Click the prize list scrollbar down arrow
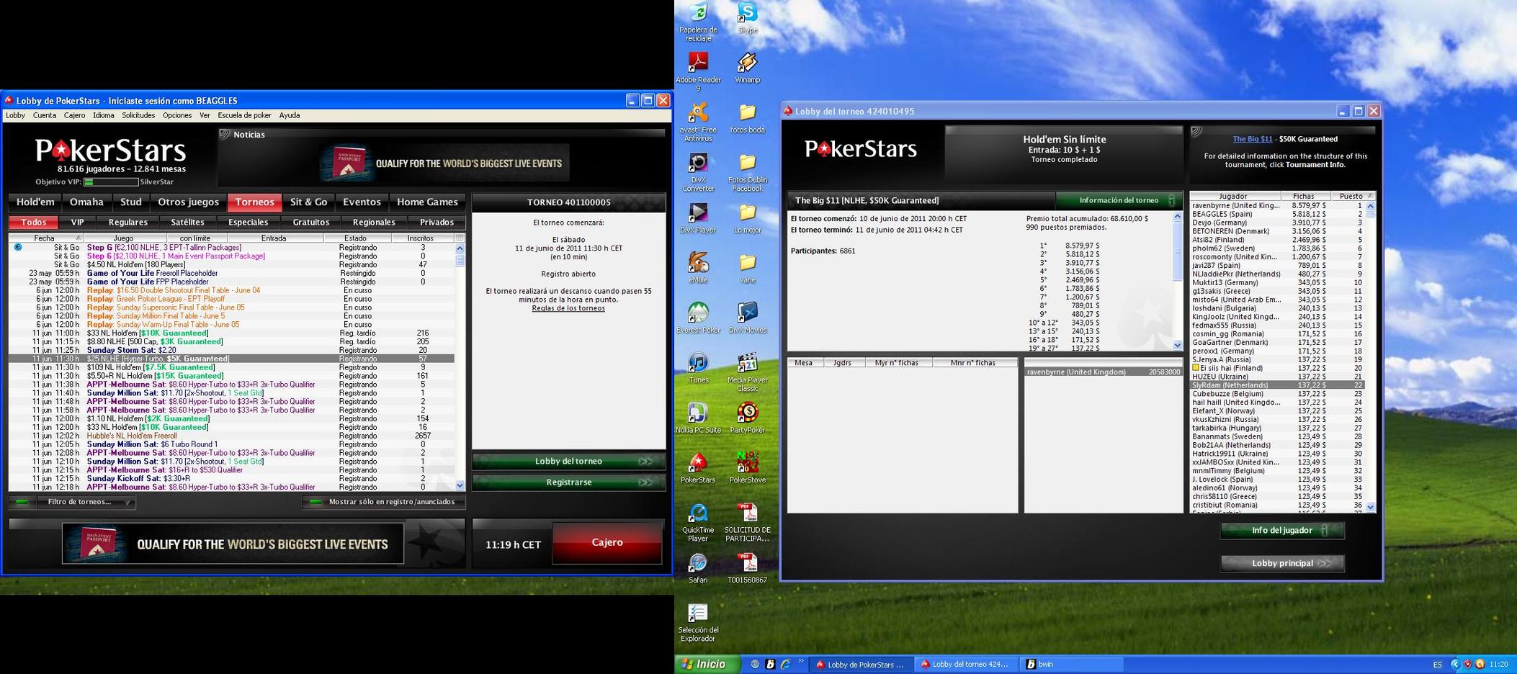 (x=1178, y=346)
